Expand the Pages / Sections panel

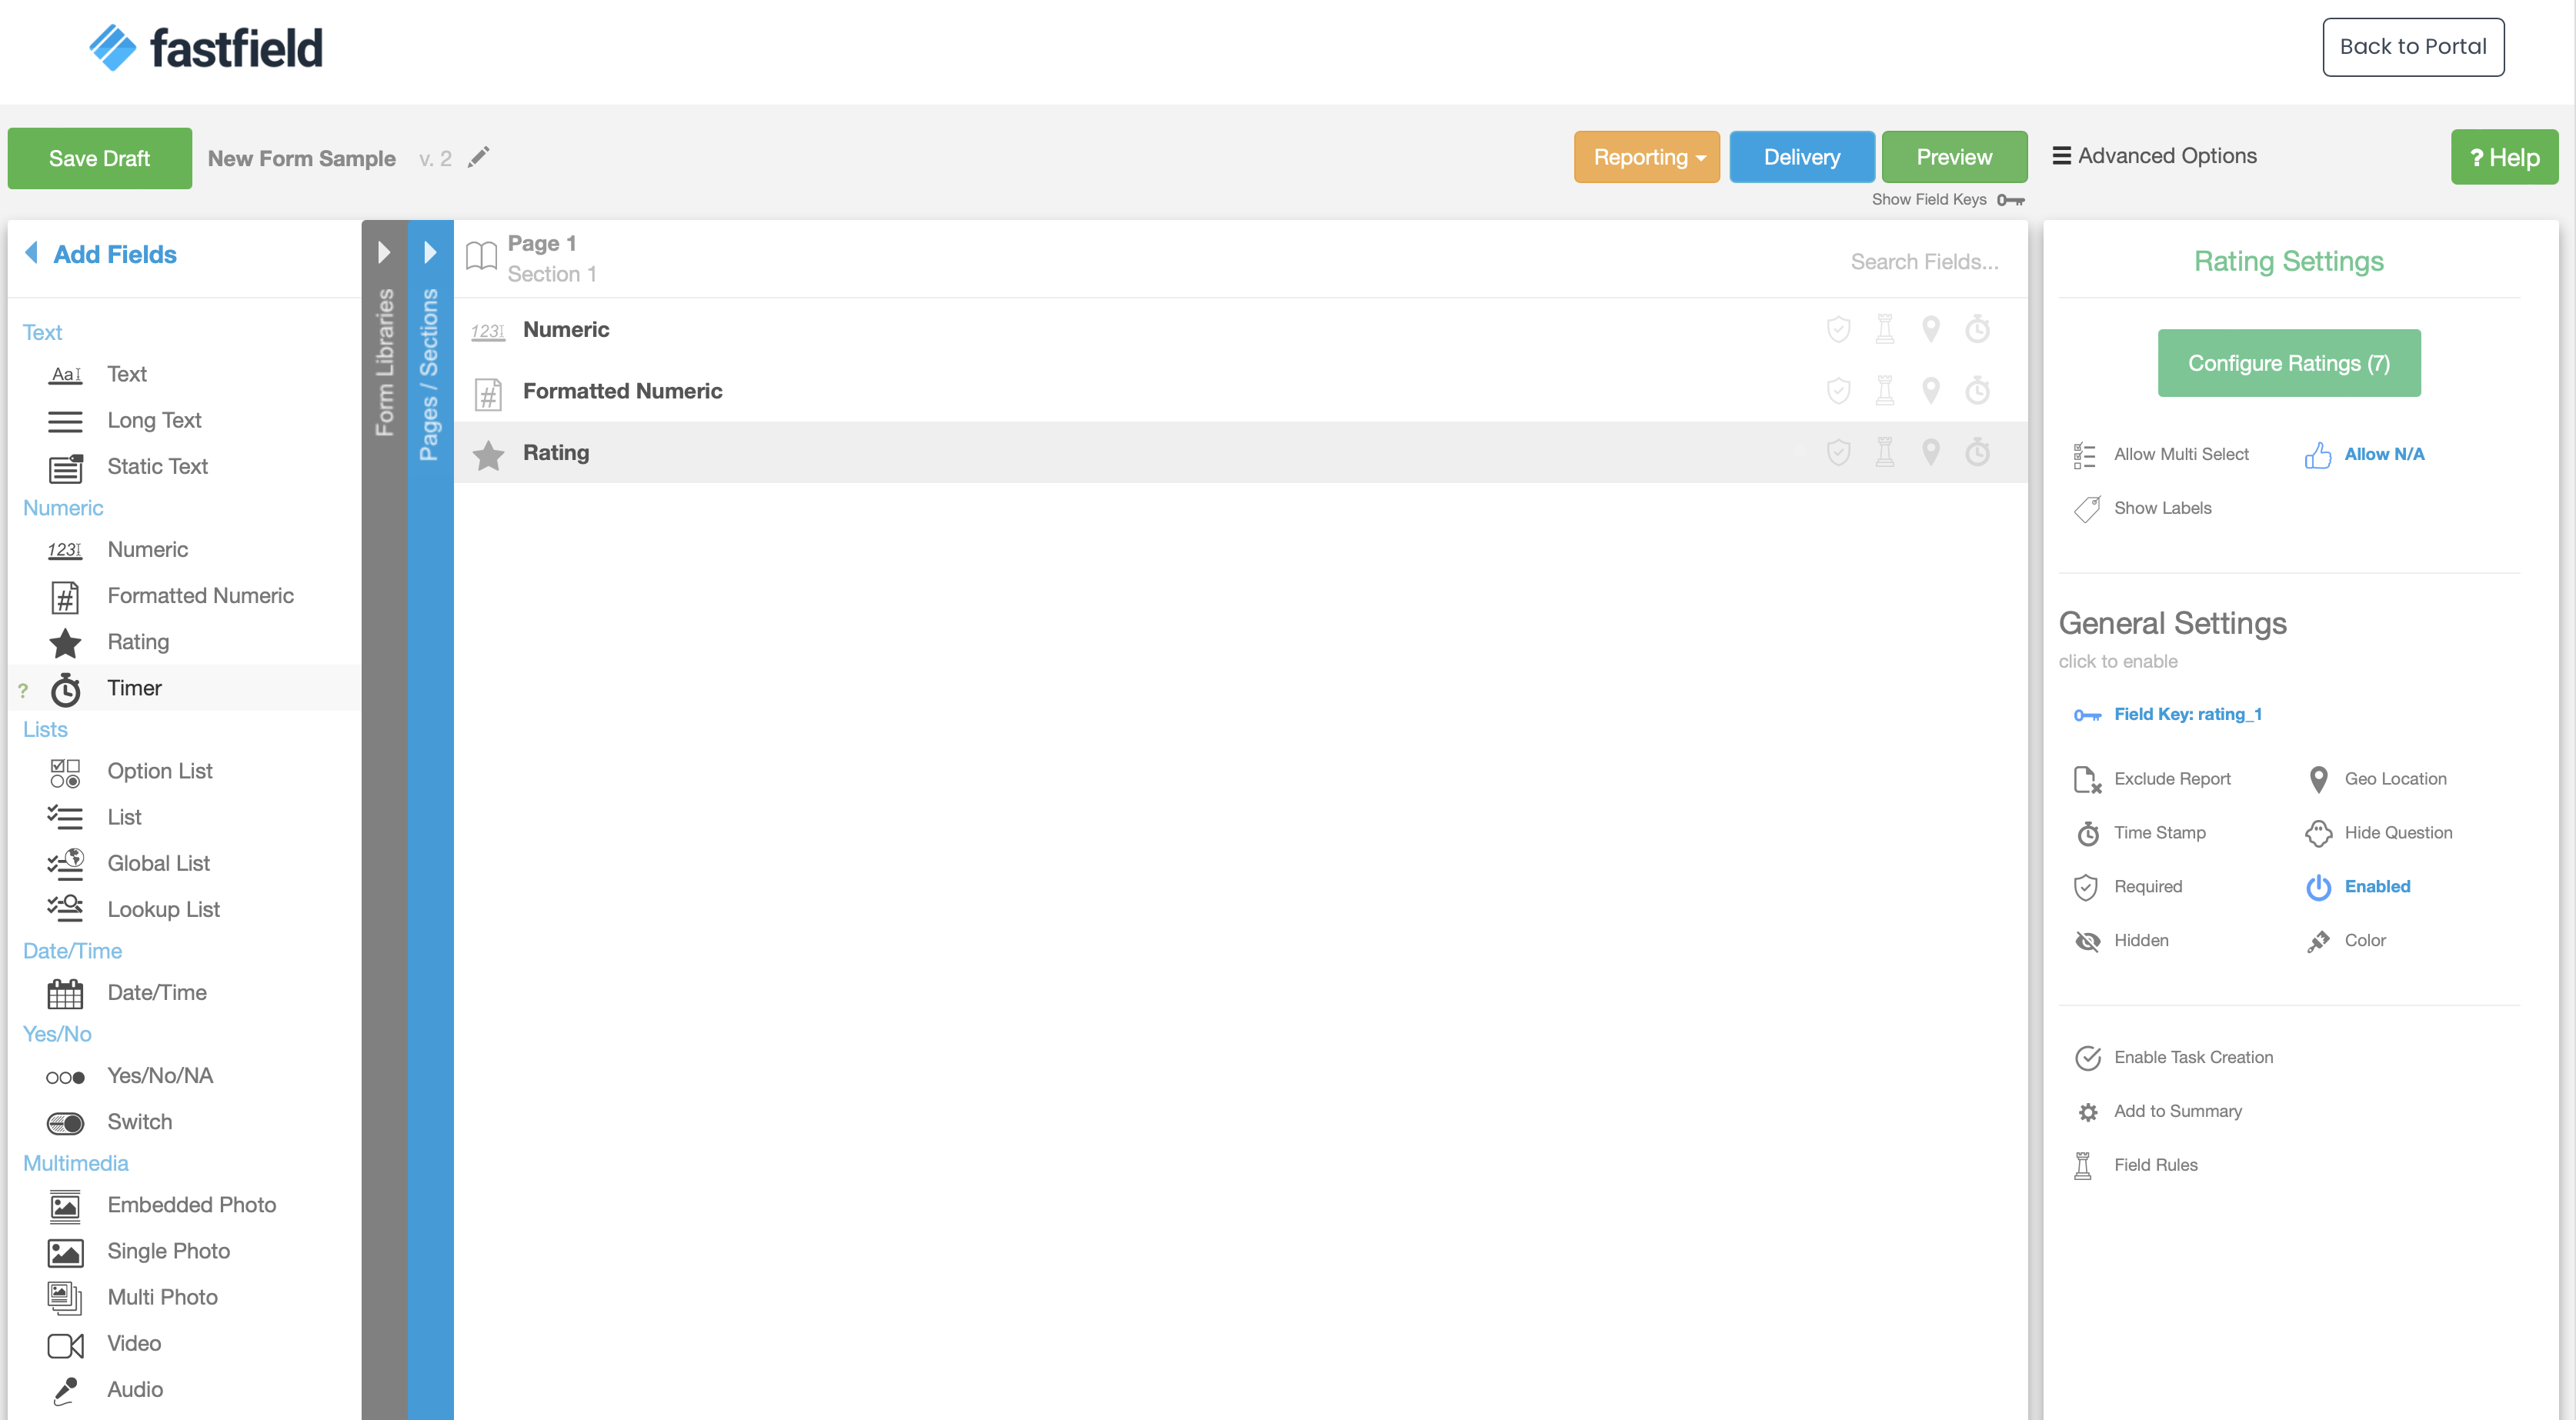coord(431,253)
